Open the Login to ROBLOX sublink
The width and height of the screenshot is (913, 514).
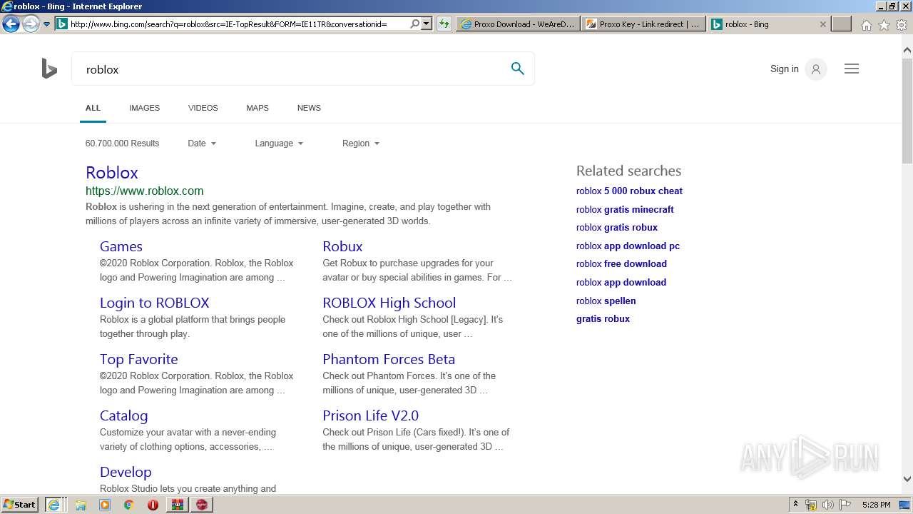click(x=155, y=303)
